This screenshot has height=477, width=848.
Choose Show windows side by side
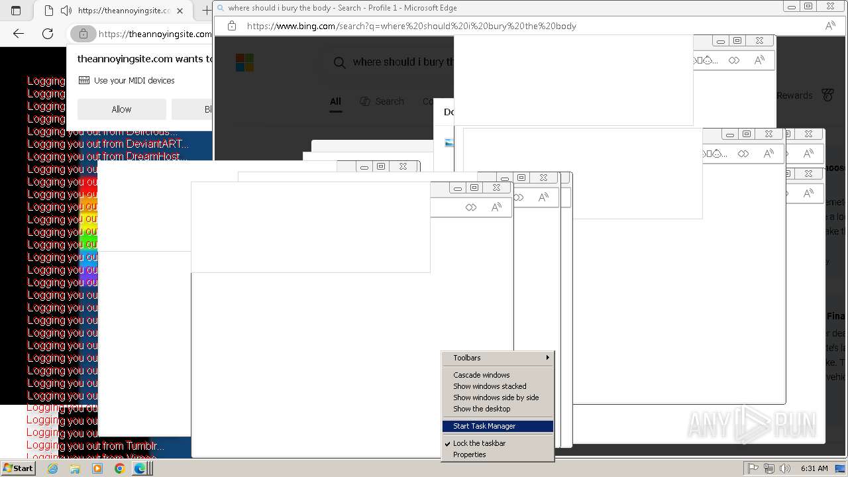click(x=498, y=397)
